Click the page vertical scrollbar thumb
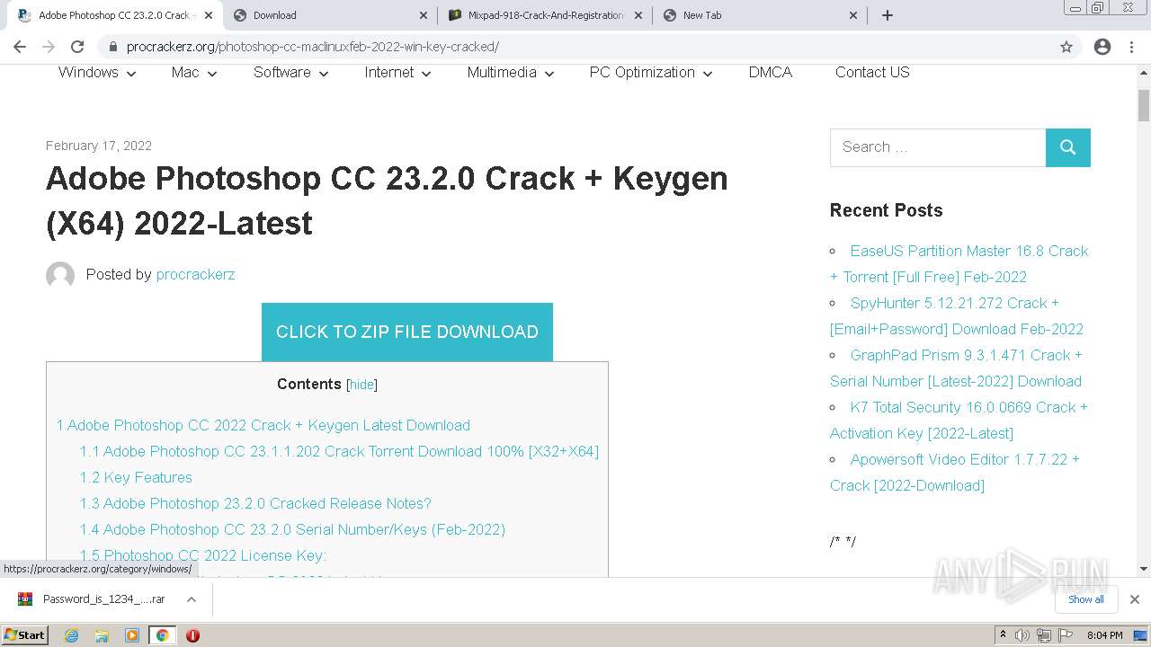Screen dimensions: 1151x647 (1144, 106)
